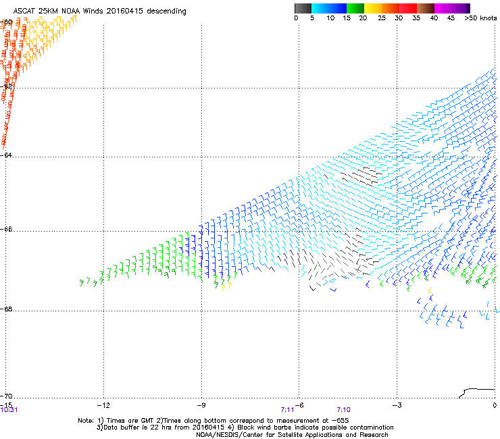This screenshot has width=500, height=439.
Task: Click the '-12' longitude axis label
Action: pyautogui.click(x=103, y=405)
